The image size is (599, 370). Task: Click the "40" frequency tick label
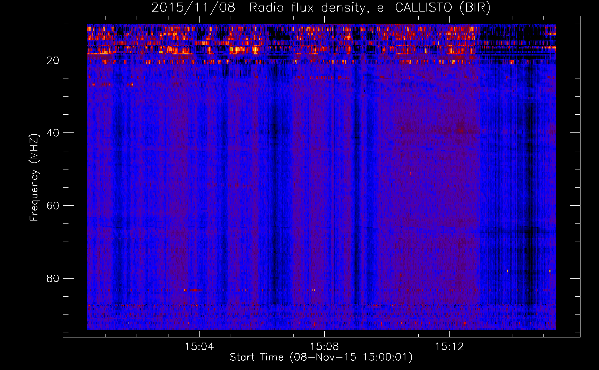[53, 133]
